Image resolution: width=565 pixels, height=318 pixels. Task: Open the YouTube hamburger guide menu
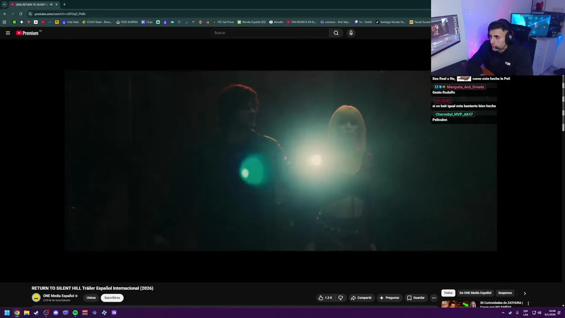pos(8,33)
